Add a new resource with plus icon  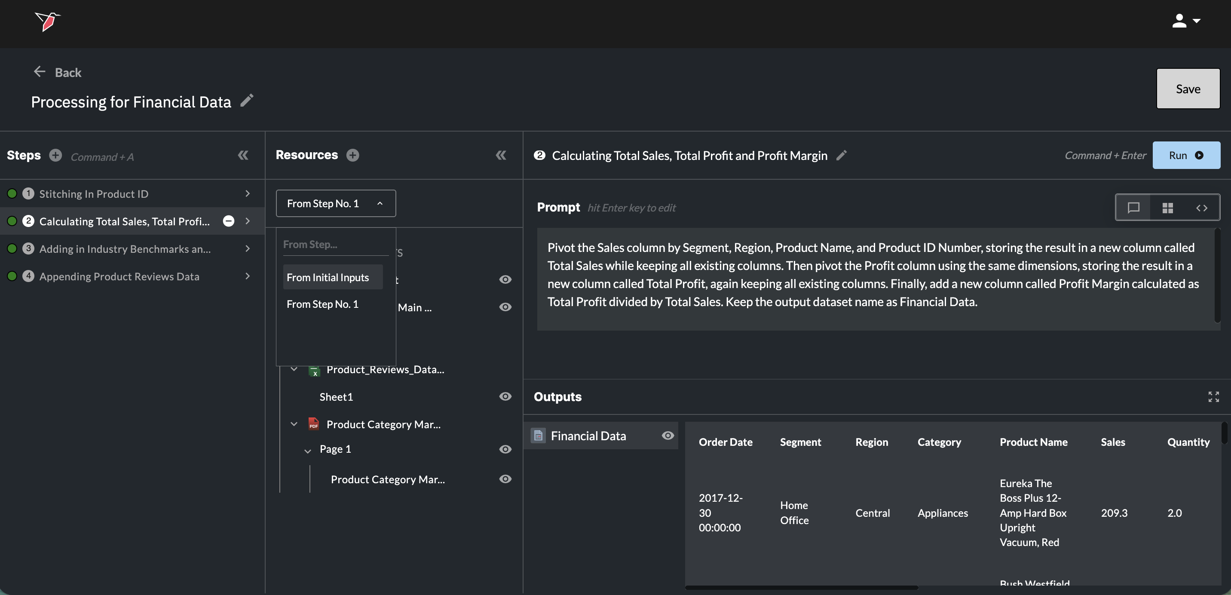(x=353, y=155)
